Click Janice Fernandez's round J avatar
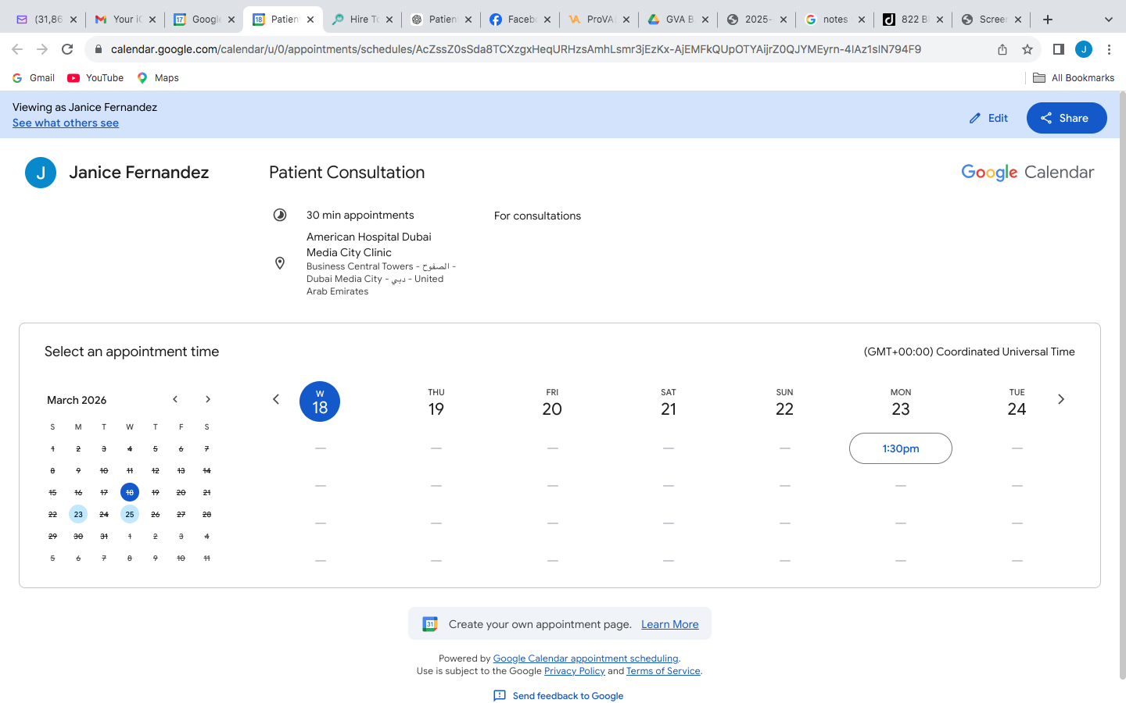 pyautogui.click(x=41, y=173)
